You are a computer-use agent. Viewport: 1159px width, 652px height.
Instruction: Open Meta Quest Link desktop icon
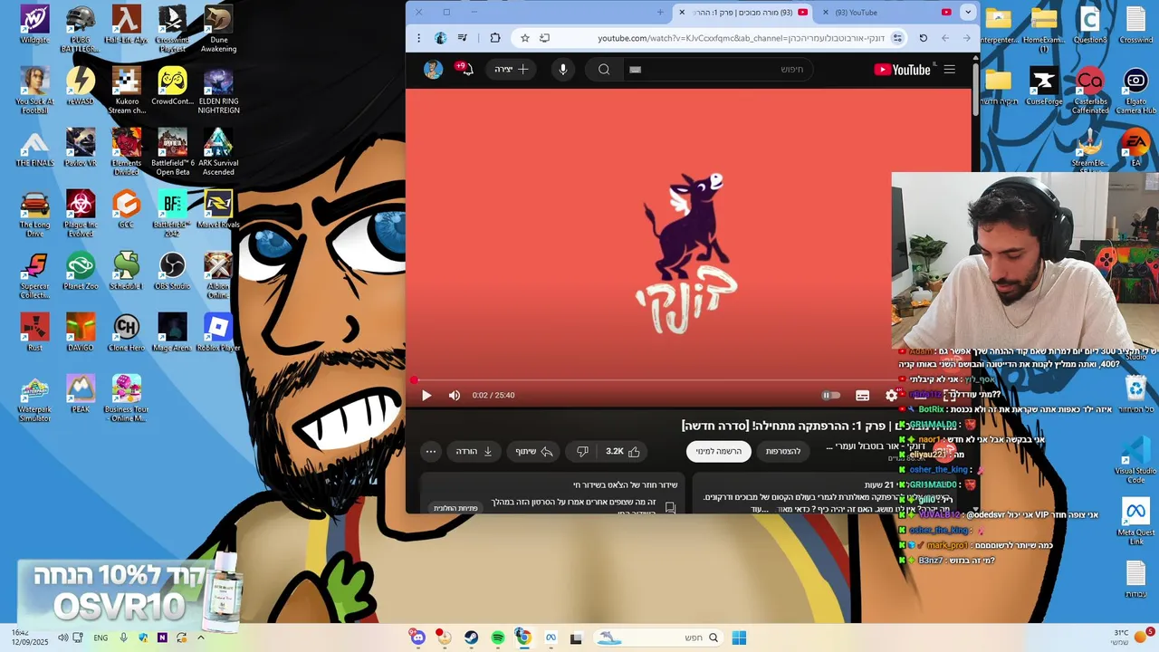(x=1135, y=522)
